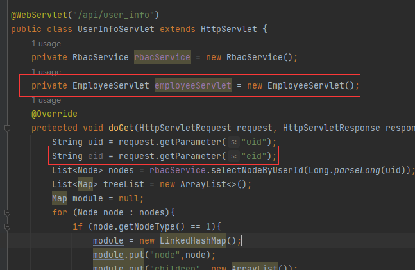Open the usage hint above @Override annotation

[46, 100]
